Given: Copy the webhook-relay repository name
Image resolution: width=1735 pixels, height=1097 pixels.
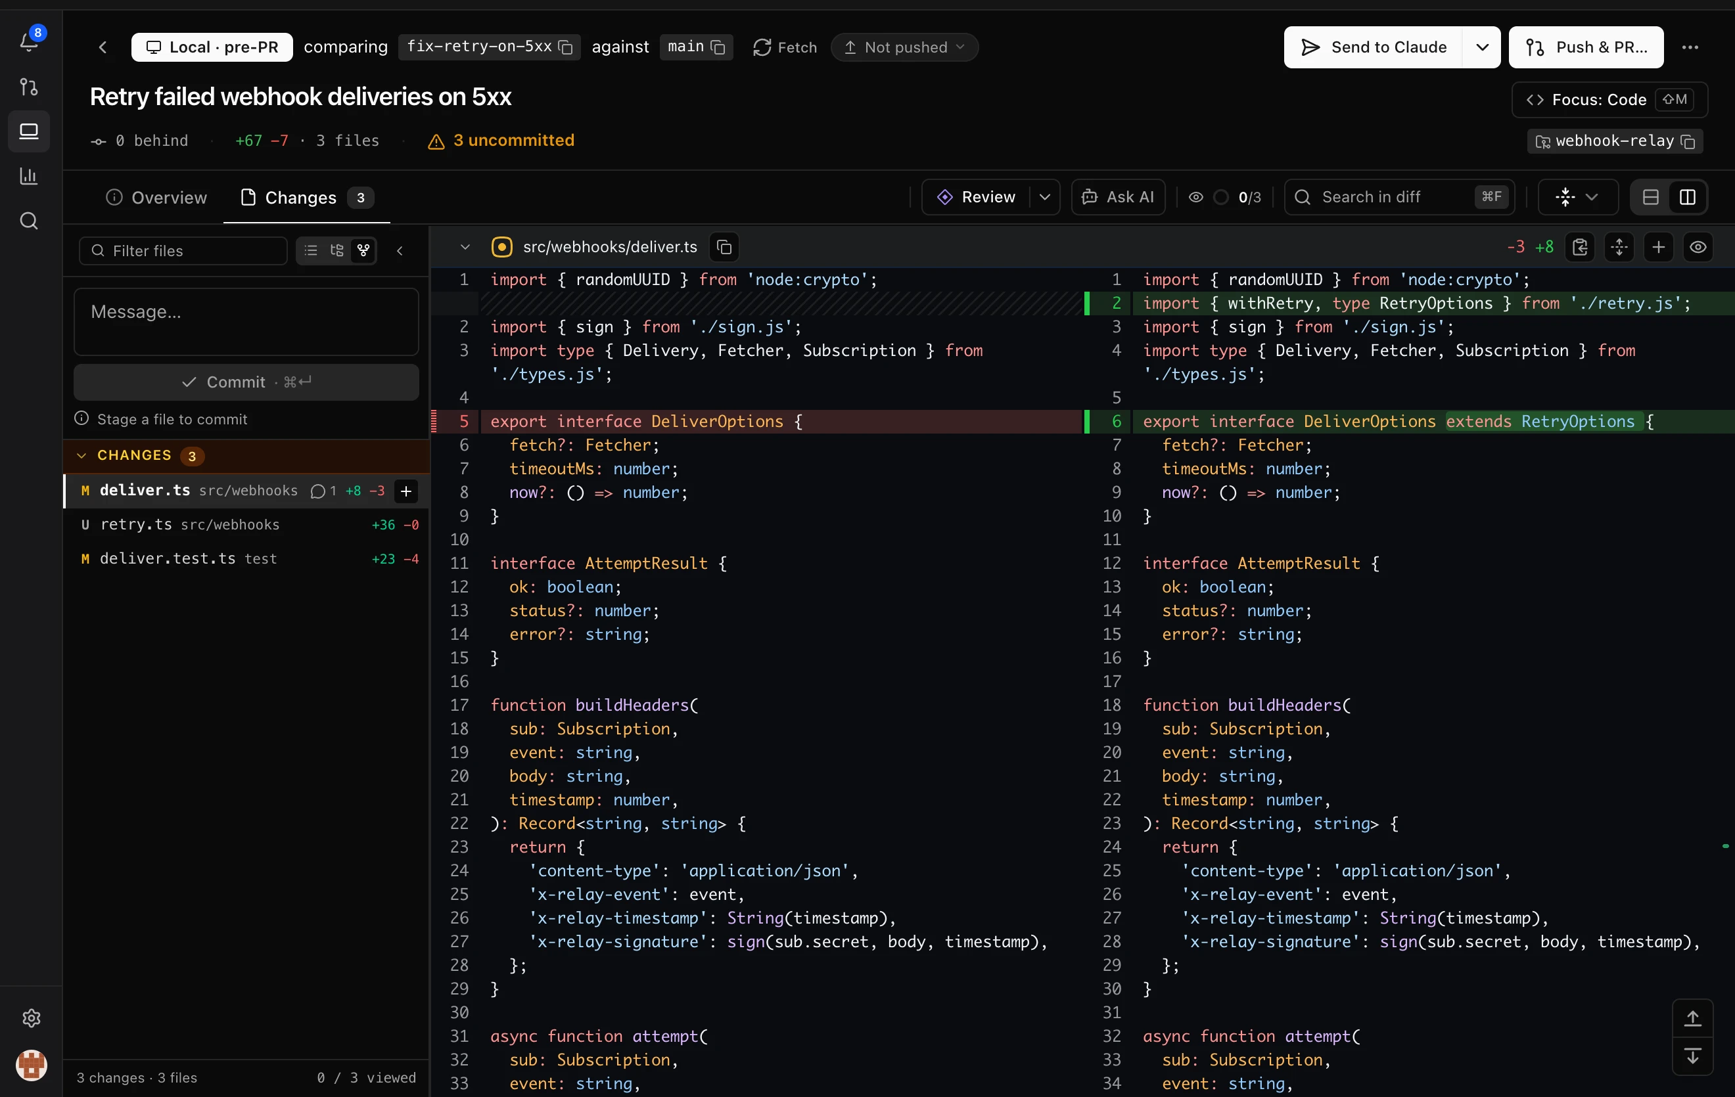Looking at the screenshot, I should tap(1688, 141).
